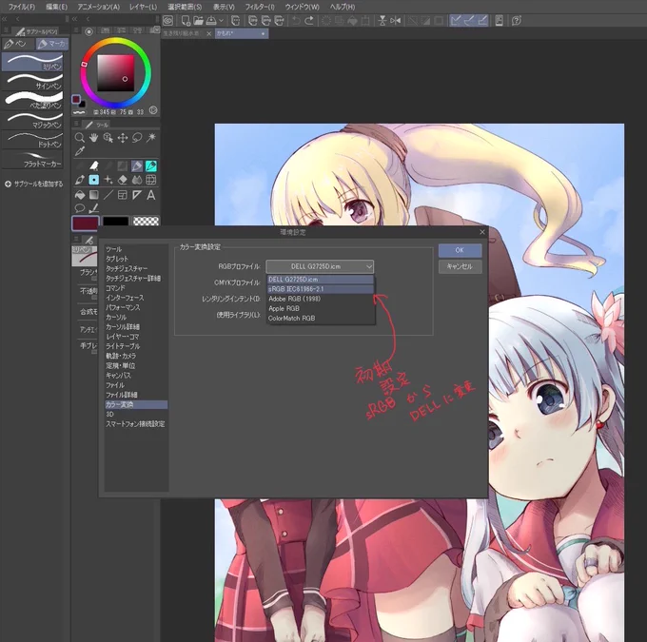Click the Undo arrow in the toolbar
Screen dimensions: 647x642
pyautogui.click(x=296, y=21)
